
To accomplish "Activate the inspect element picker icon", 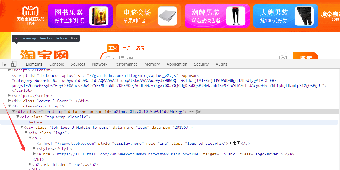I will [x=5, y=64].
